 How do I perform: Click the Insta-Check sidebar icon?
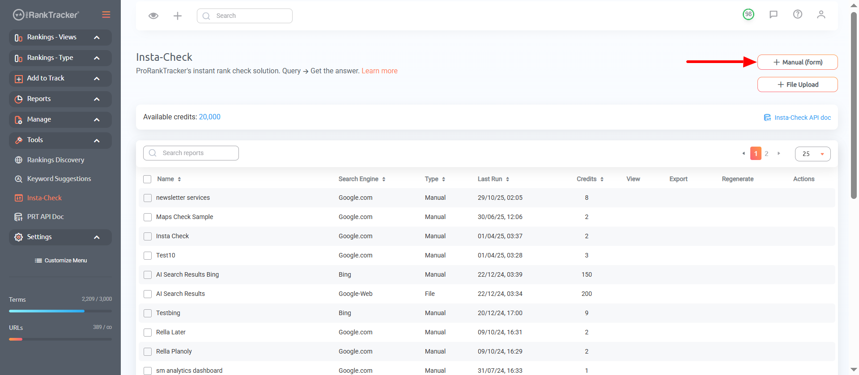[18, 198]
